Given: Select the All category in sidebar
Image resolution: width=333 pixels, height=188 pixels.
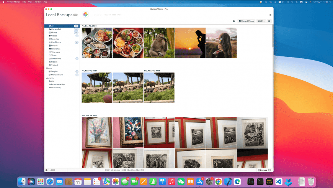Looking at the screenshot, I should 62,26.
